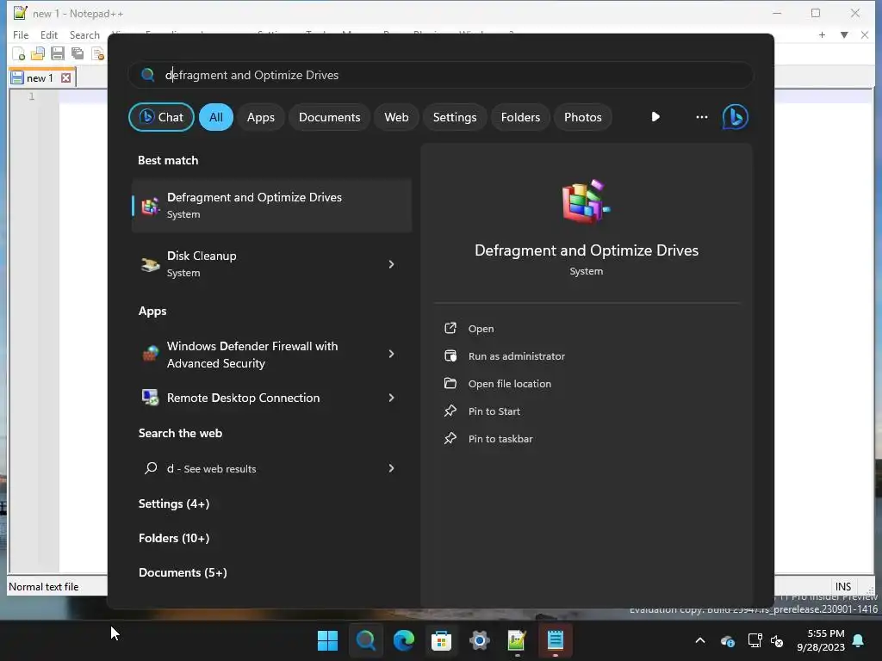Screen dimensions: 882x661
Task: Show hidden system tray icons
Action: (x=699, y=640)
